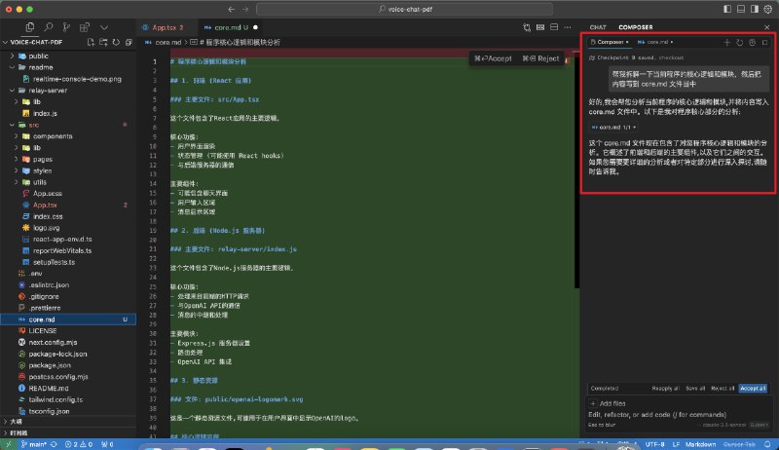Reject the inline diff change
779x450 pixels.
point(540,58)
